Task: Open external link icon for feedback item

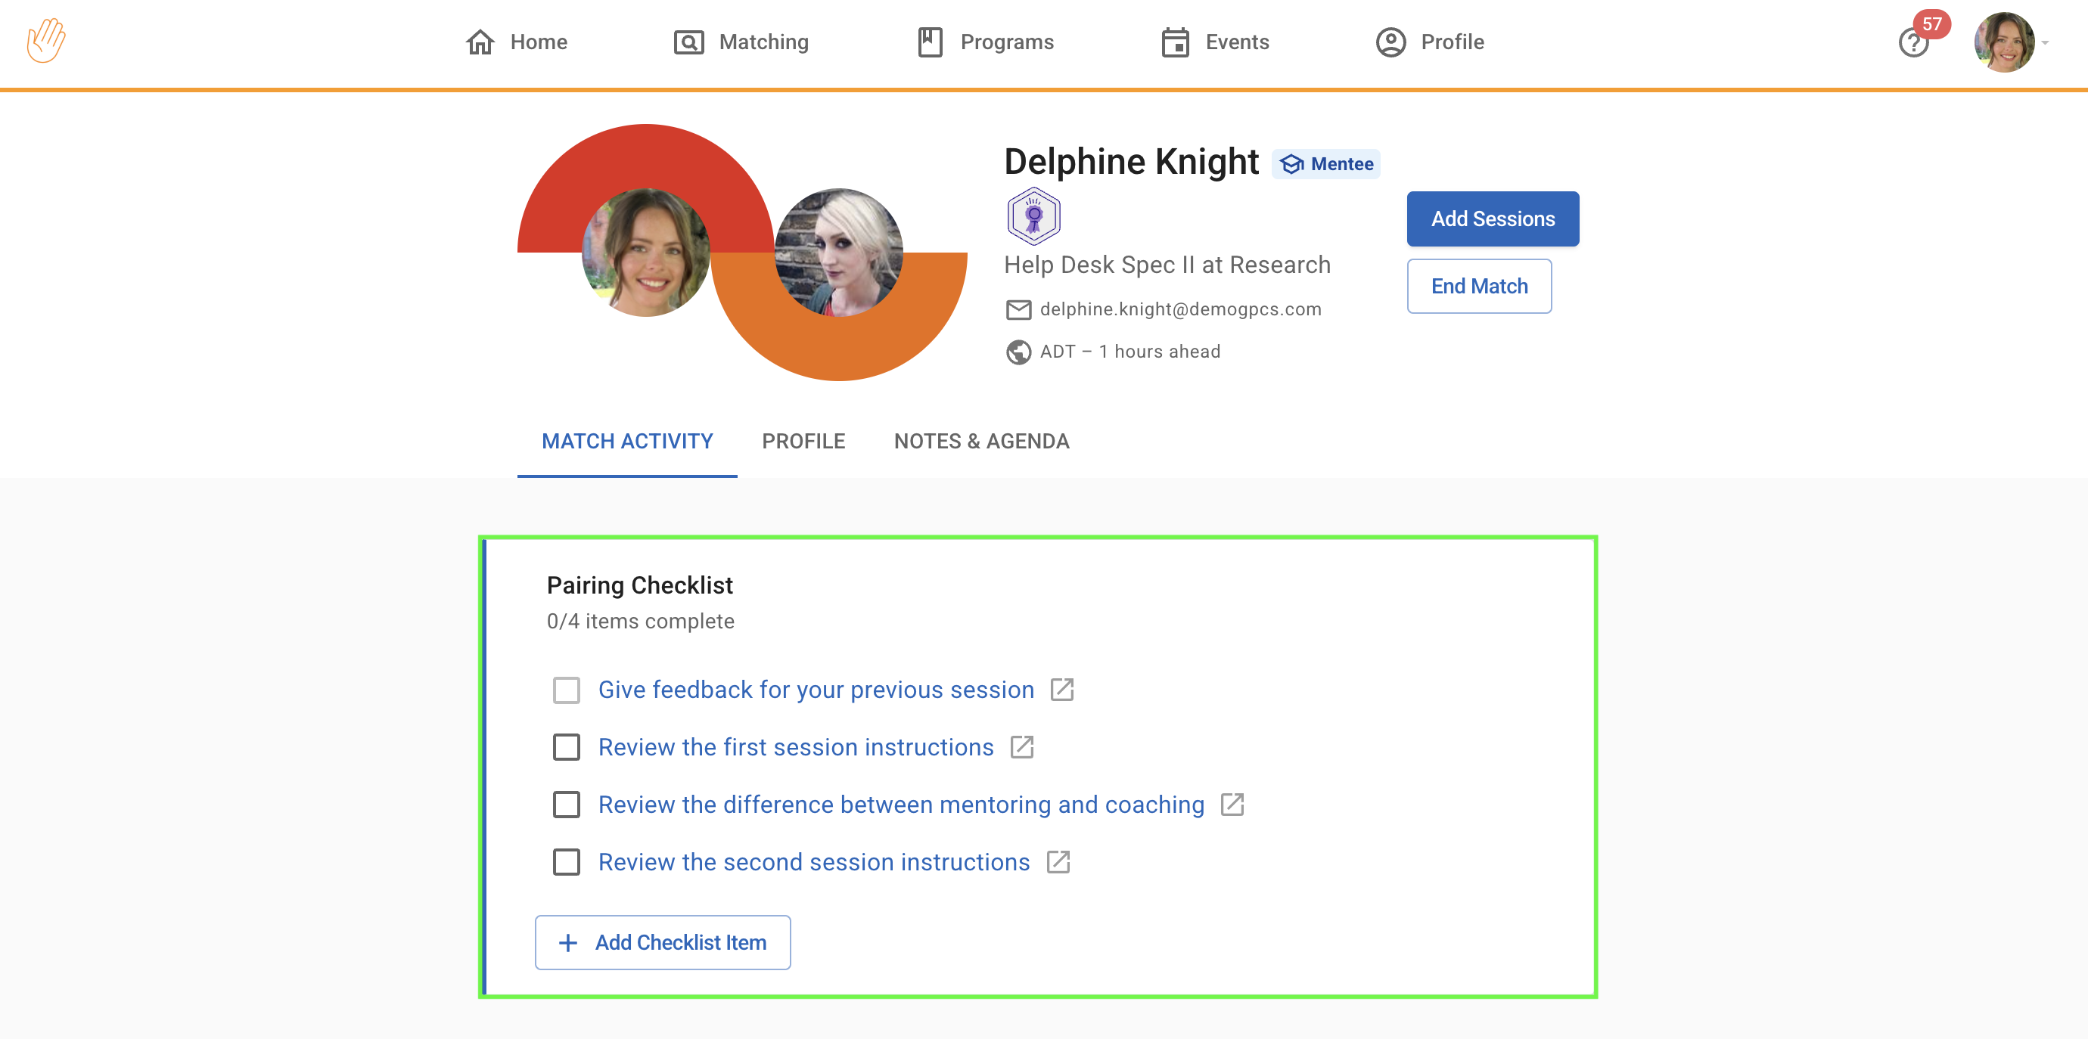Action: (1062, 690)
